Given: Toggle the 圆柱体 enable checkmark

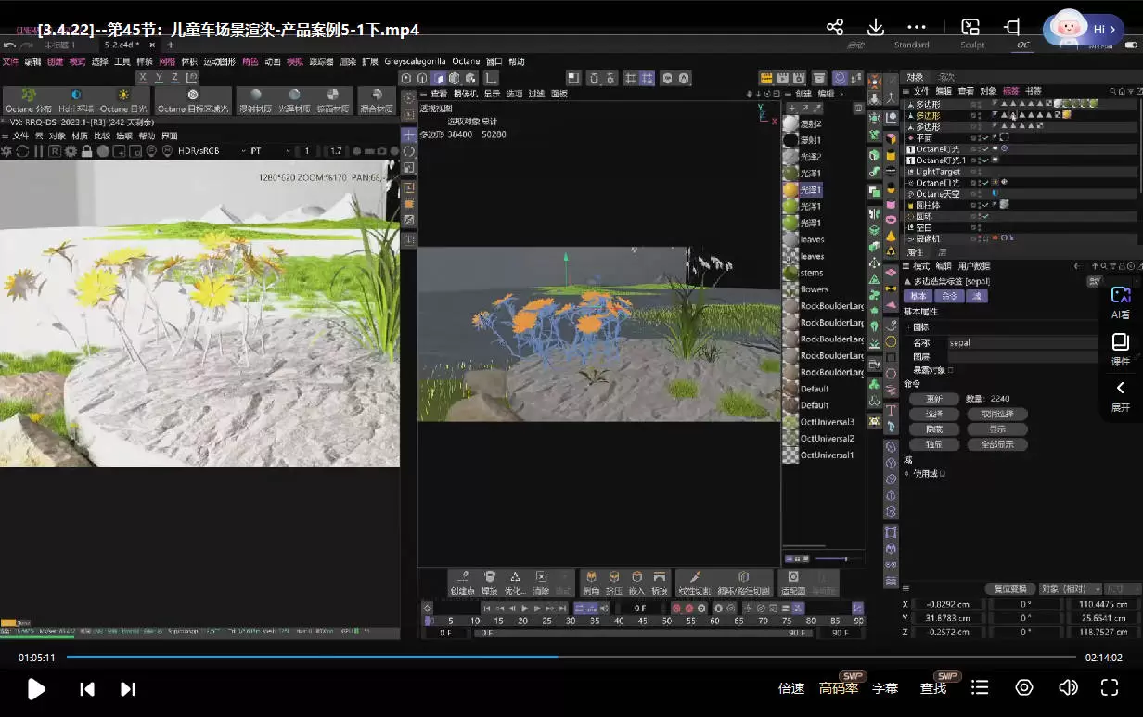Looking at the screenshot, I should 984,205.
